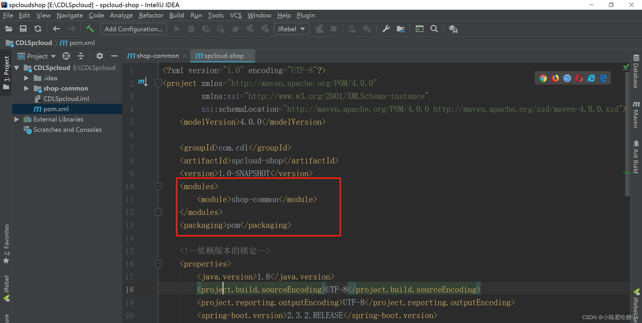The width and height of the screenshot is (642, 323).
Task: Open in Firefox browser icon
Action: tap(555, 78)
